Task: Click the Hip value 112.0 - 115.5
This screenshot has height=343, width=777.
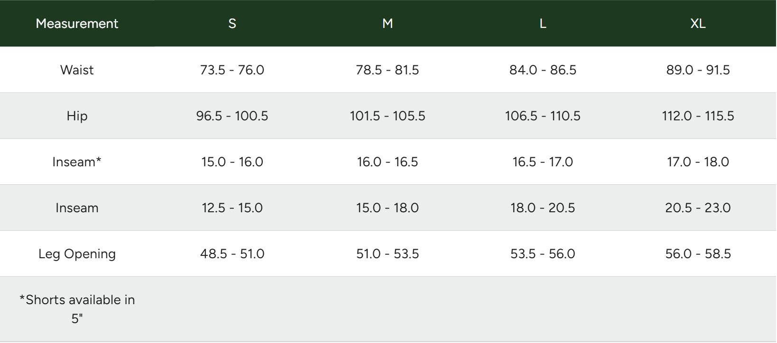Action: (698, 116)
